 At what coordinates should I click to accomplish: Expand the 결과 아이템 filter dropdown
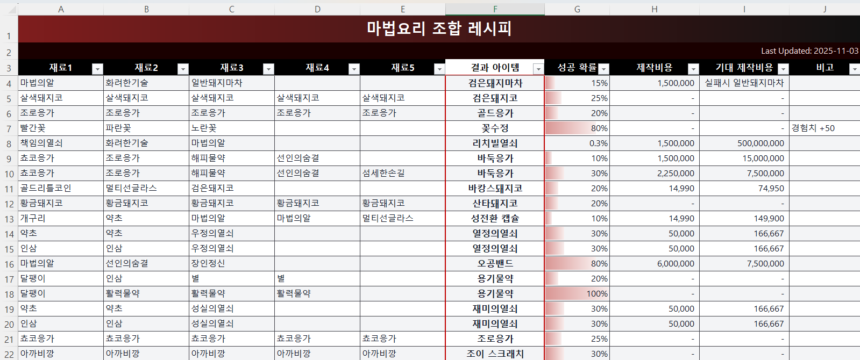[538, 69]
